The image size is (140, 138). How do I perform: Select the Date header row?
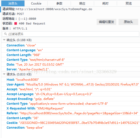pyautogui.click(x=71, y=65)
